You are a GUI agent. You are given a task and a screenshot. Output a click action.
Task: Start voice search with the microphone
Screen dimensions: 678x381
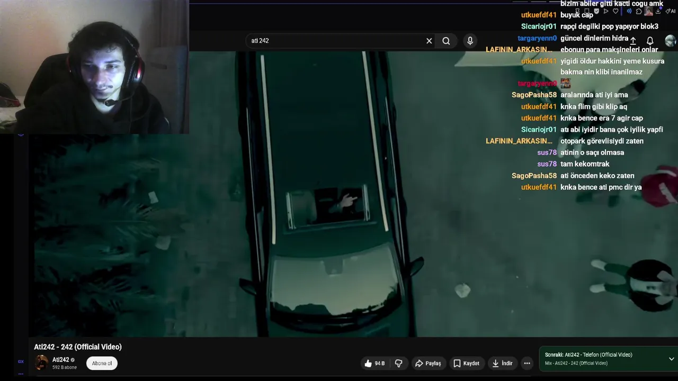[470, 41]
